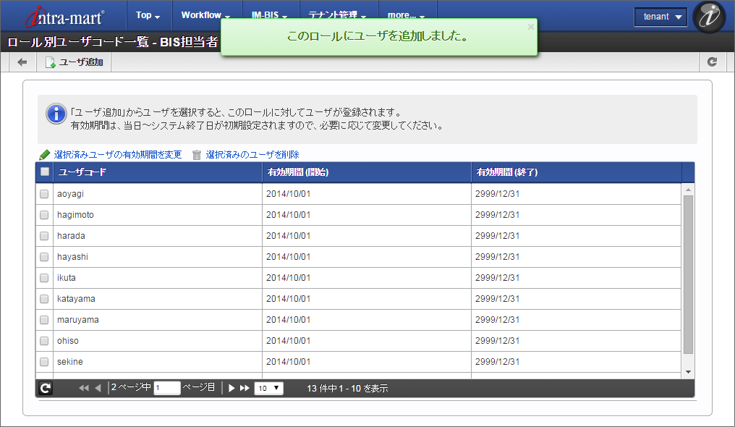This screenshot has width=735, height=427.
Task: Check the box for user aoyagi
Action: 44,194
